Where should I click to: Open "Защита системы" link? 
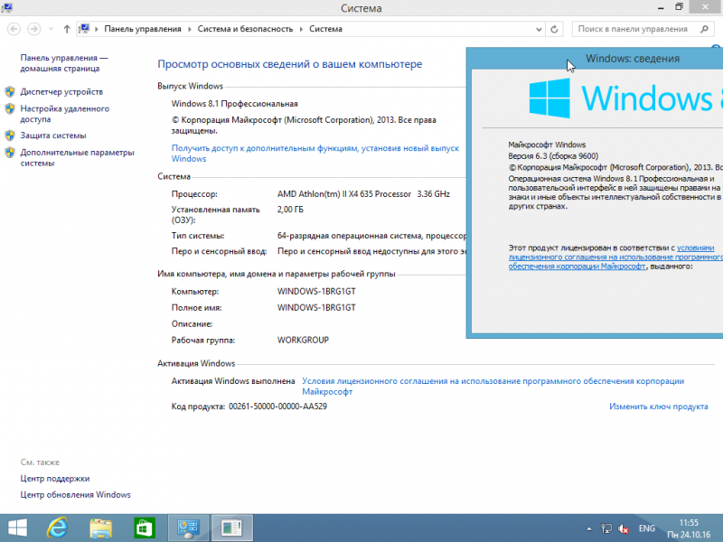coord(53,135)
